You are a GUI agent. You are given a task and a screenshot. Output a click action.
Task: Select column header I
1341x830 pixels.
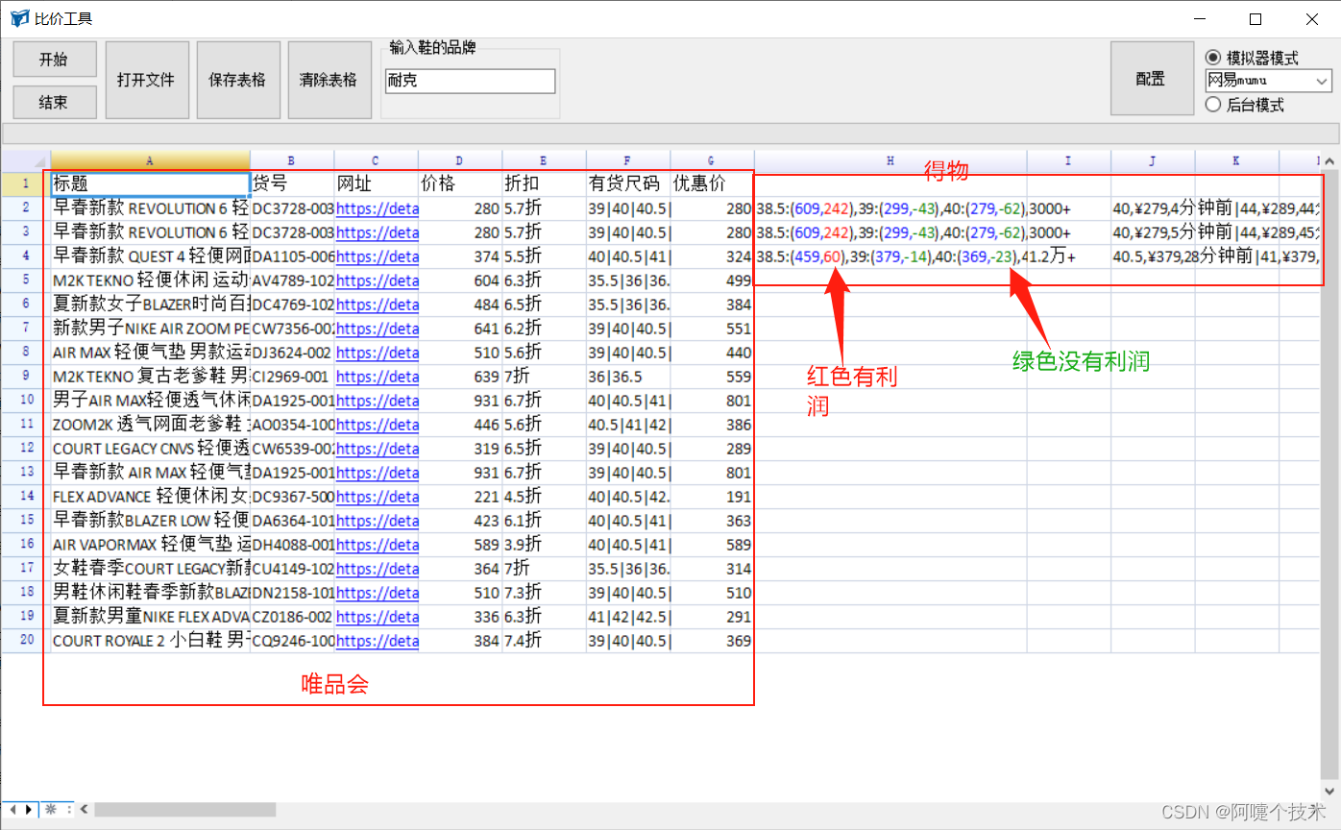tap(1068, 160)
